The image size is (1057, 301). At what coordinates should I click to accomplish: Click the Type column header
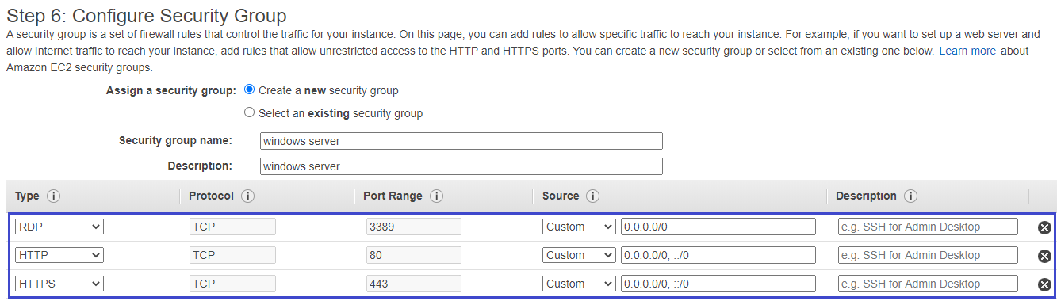coord(27,196)
